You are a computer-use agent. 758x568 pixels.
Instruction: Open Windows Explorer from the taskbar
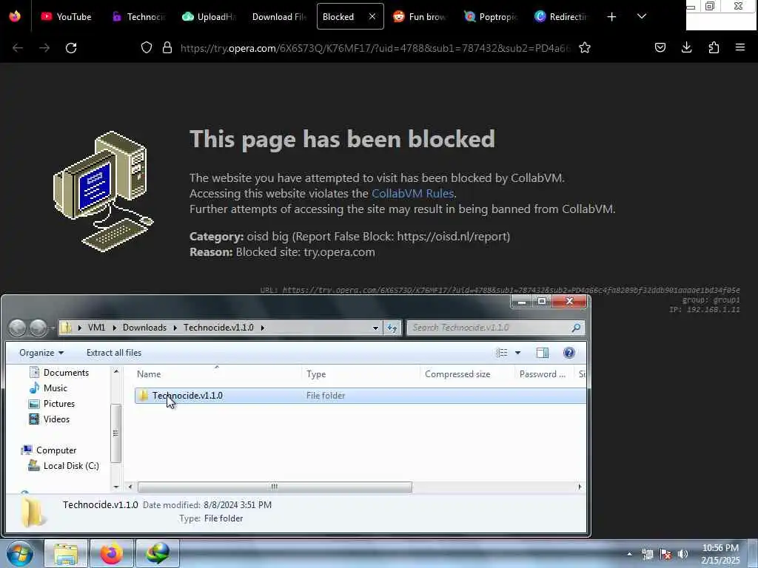click(x=66, y=553)
